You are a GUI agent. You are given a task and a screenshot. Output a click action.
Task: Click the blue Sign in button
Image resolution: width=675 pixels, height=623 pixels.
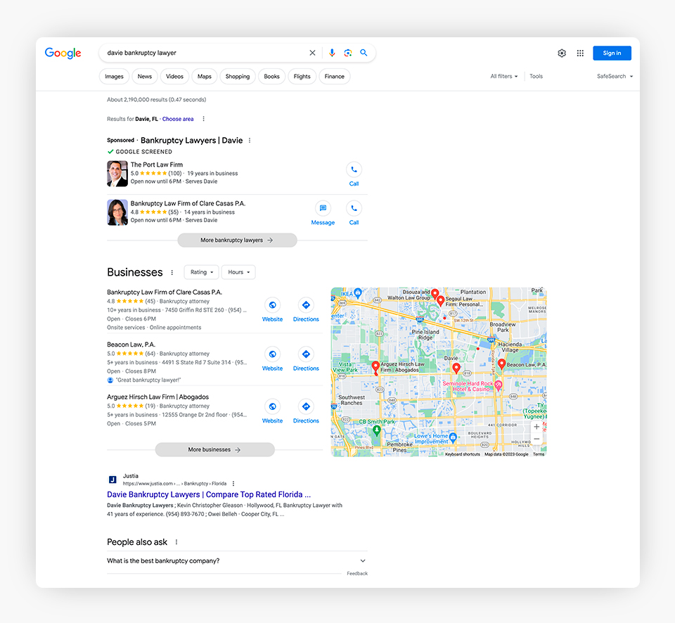612,53
